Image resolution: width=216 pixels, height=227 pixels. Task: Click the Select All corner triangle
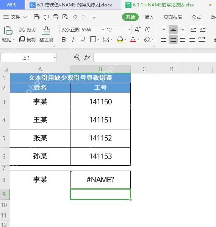click(6, 69)
